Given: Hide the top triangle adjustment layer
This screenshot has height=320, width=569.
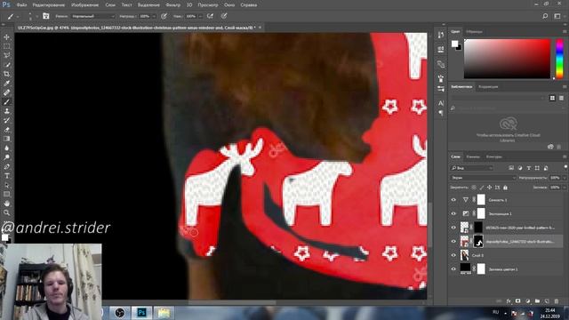Looking at the screenshot, I should pyautogui.click(x=453, y=199).
